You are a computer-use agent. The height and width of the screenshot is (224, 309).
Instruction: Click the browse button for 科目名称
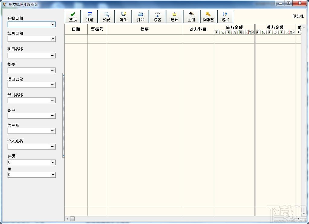click(53, 55)
